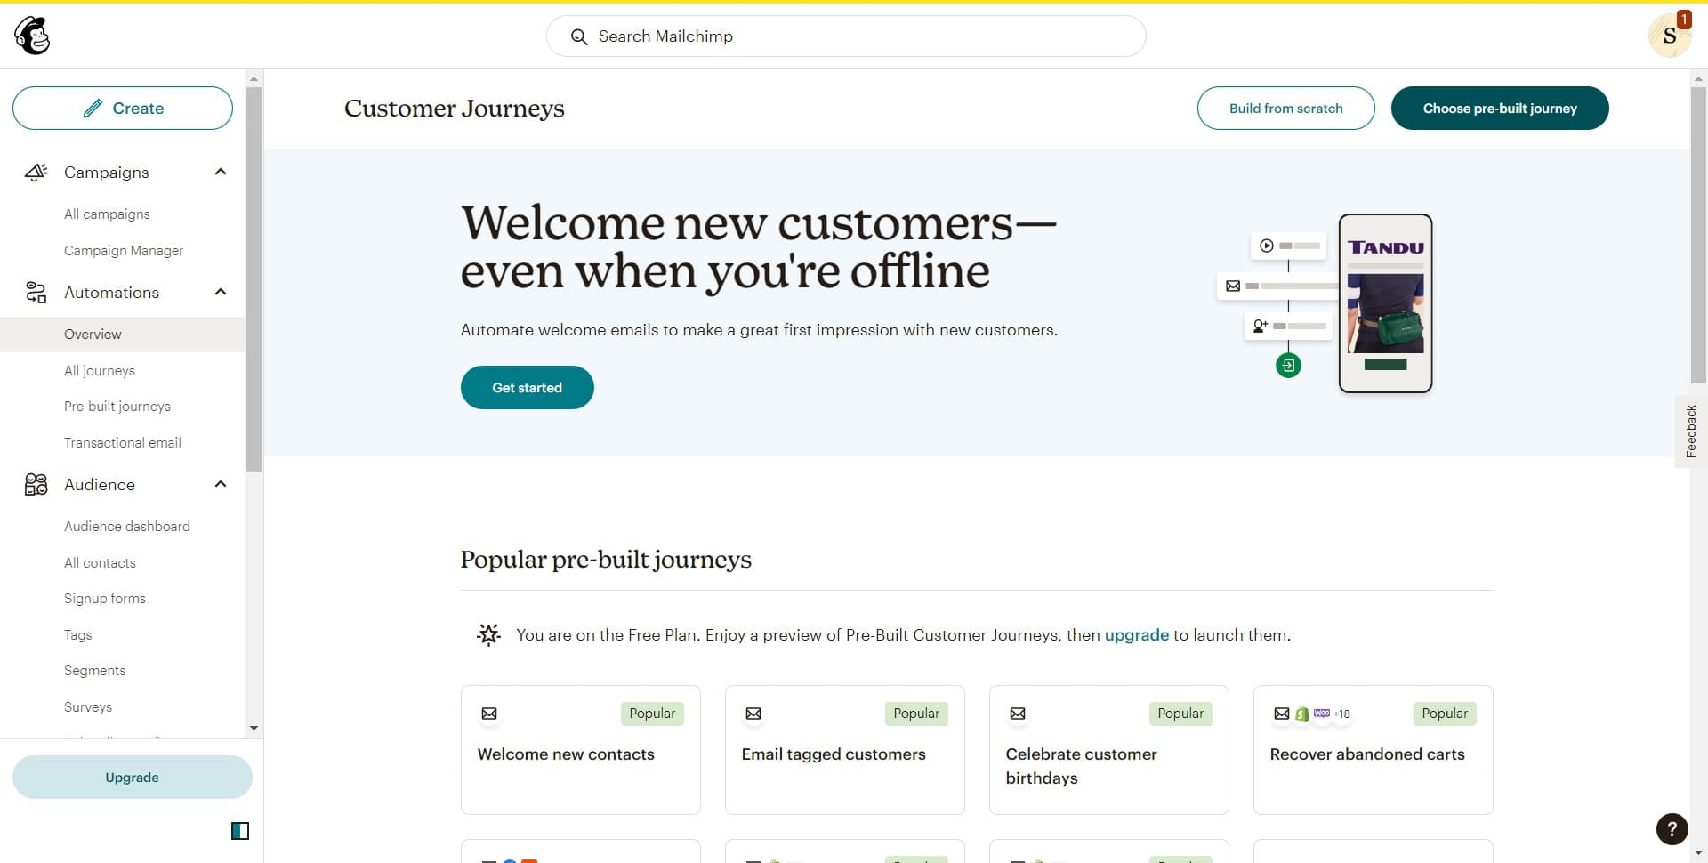The width and height of the screenshot is (1708, 863).
Task: Open the Campaigns megaphone icon
Action: click(x=36, y=172)
